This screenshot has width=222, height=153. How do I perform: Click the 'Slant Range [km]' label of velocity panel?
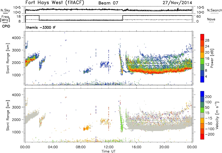coord(8,115)
